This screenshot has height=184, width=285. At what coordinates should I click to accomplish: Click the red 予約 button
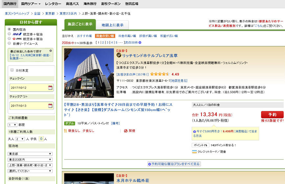point(272,115)
